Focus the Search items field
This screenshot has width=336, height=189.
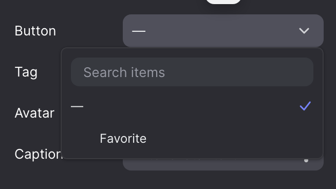point(192,72)
